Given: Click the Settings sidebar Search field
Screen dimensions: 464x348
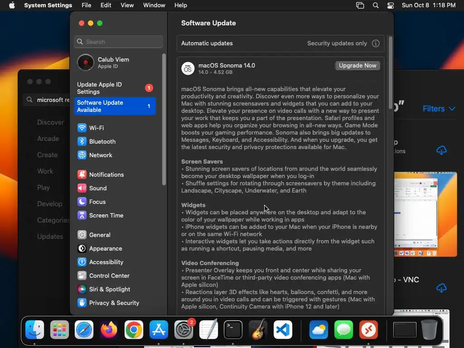Looking at the screenshot, I should [118, 42].
